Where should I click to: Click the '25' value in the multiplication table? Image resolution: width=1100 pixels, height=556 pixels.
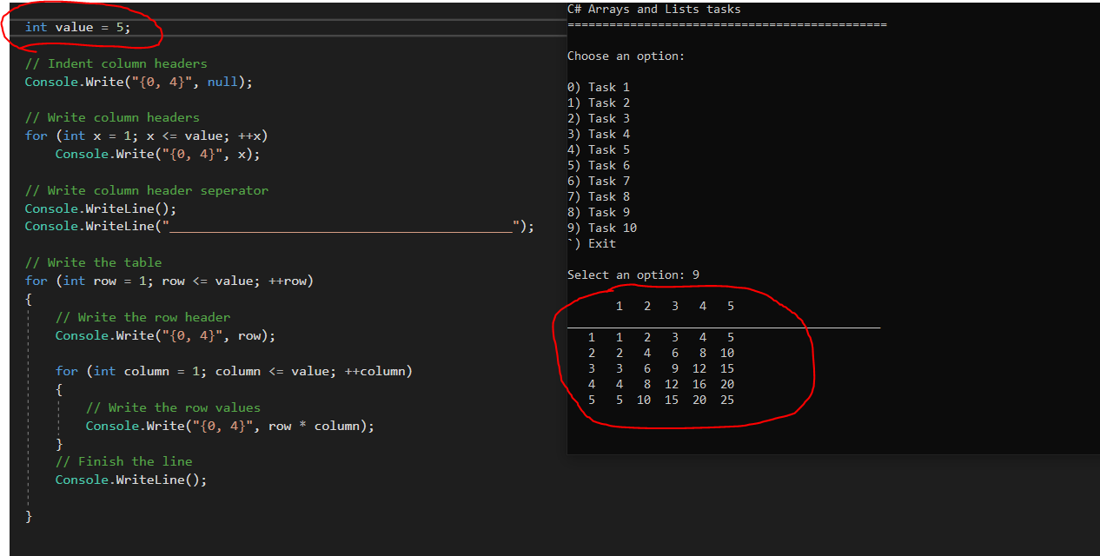[729, 400]
